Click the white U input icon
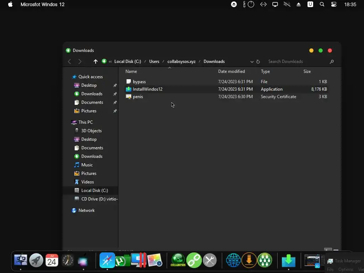364x273 pixels. point(310,4)
